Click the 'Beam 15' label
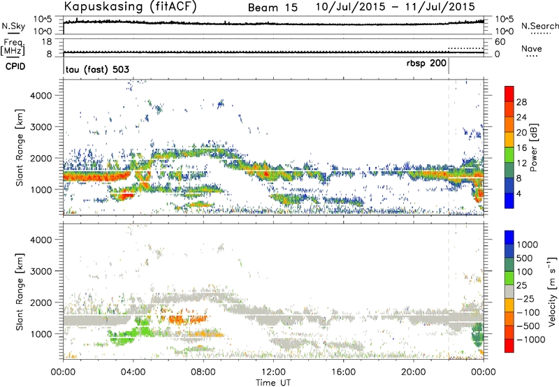The image size is (559, 387). tap(273, 8)
